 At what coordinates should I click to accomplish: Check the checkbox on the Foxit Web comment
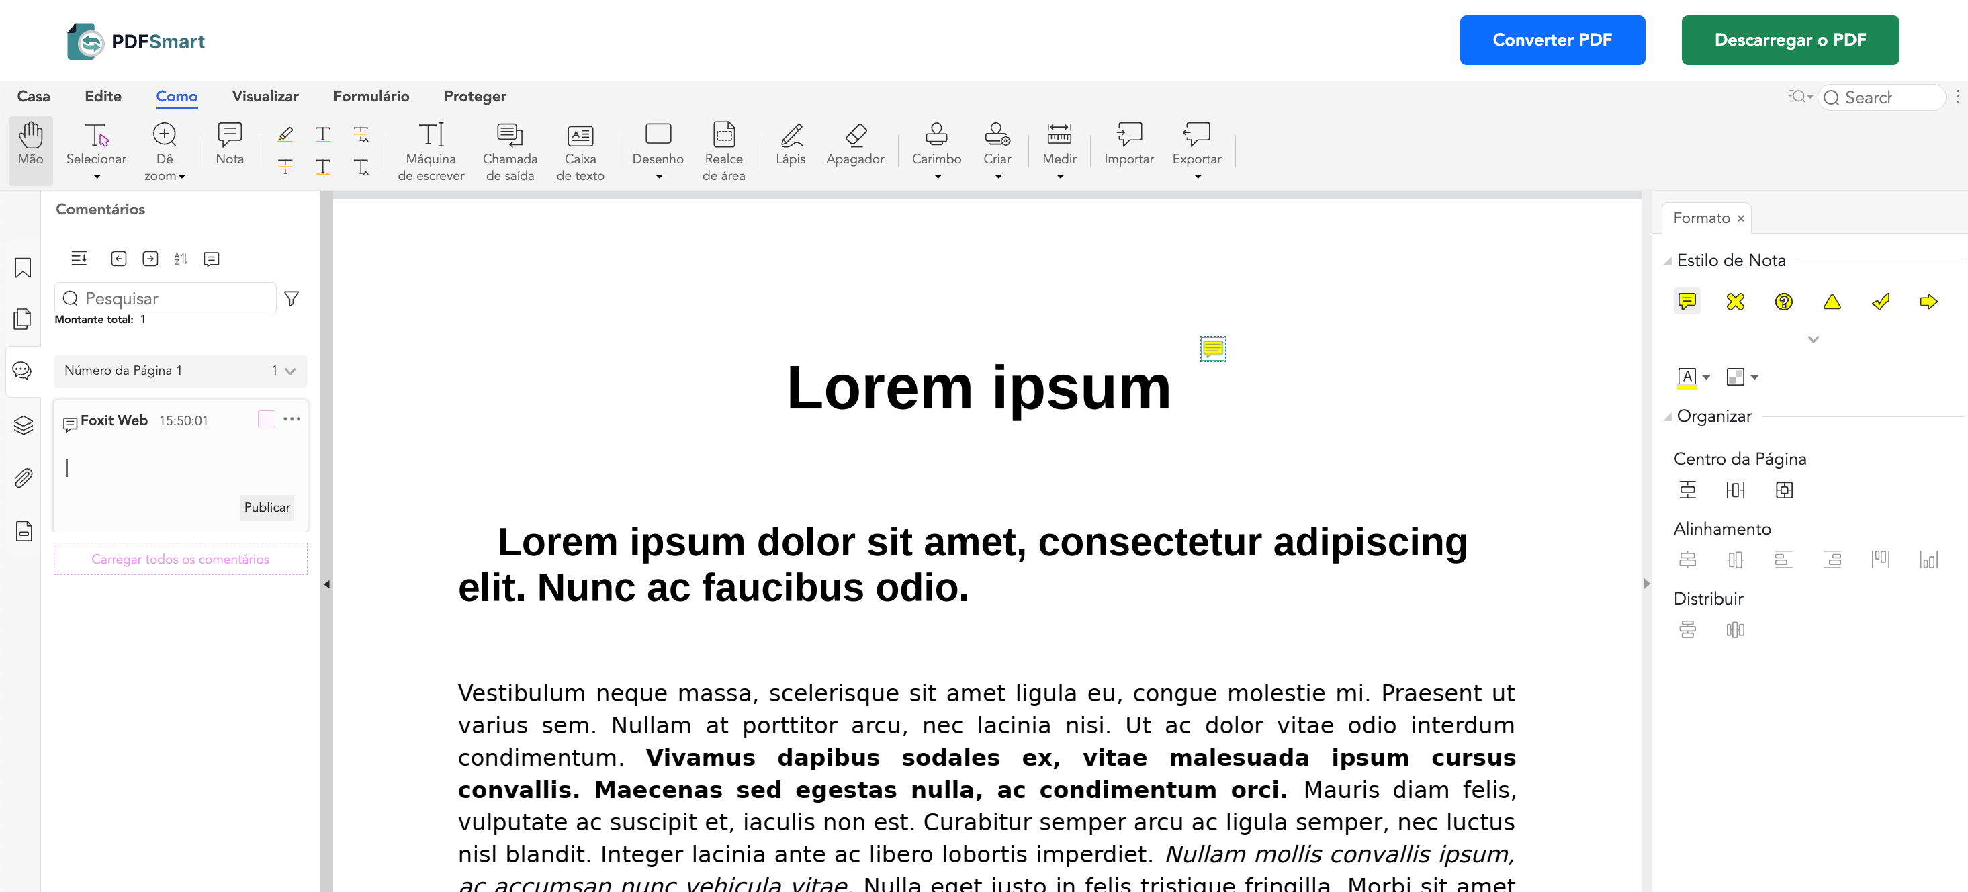pyautogui.click(x=266, y=418)
